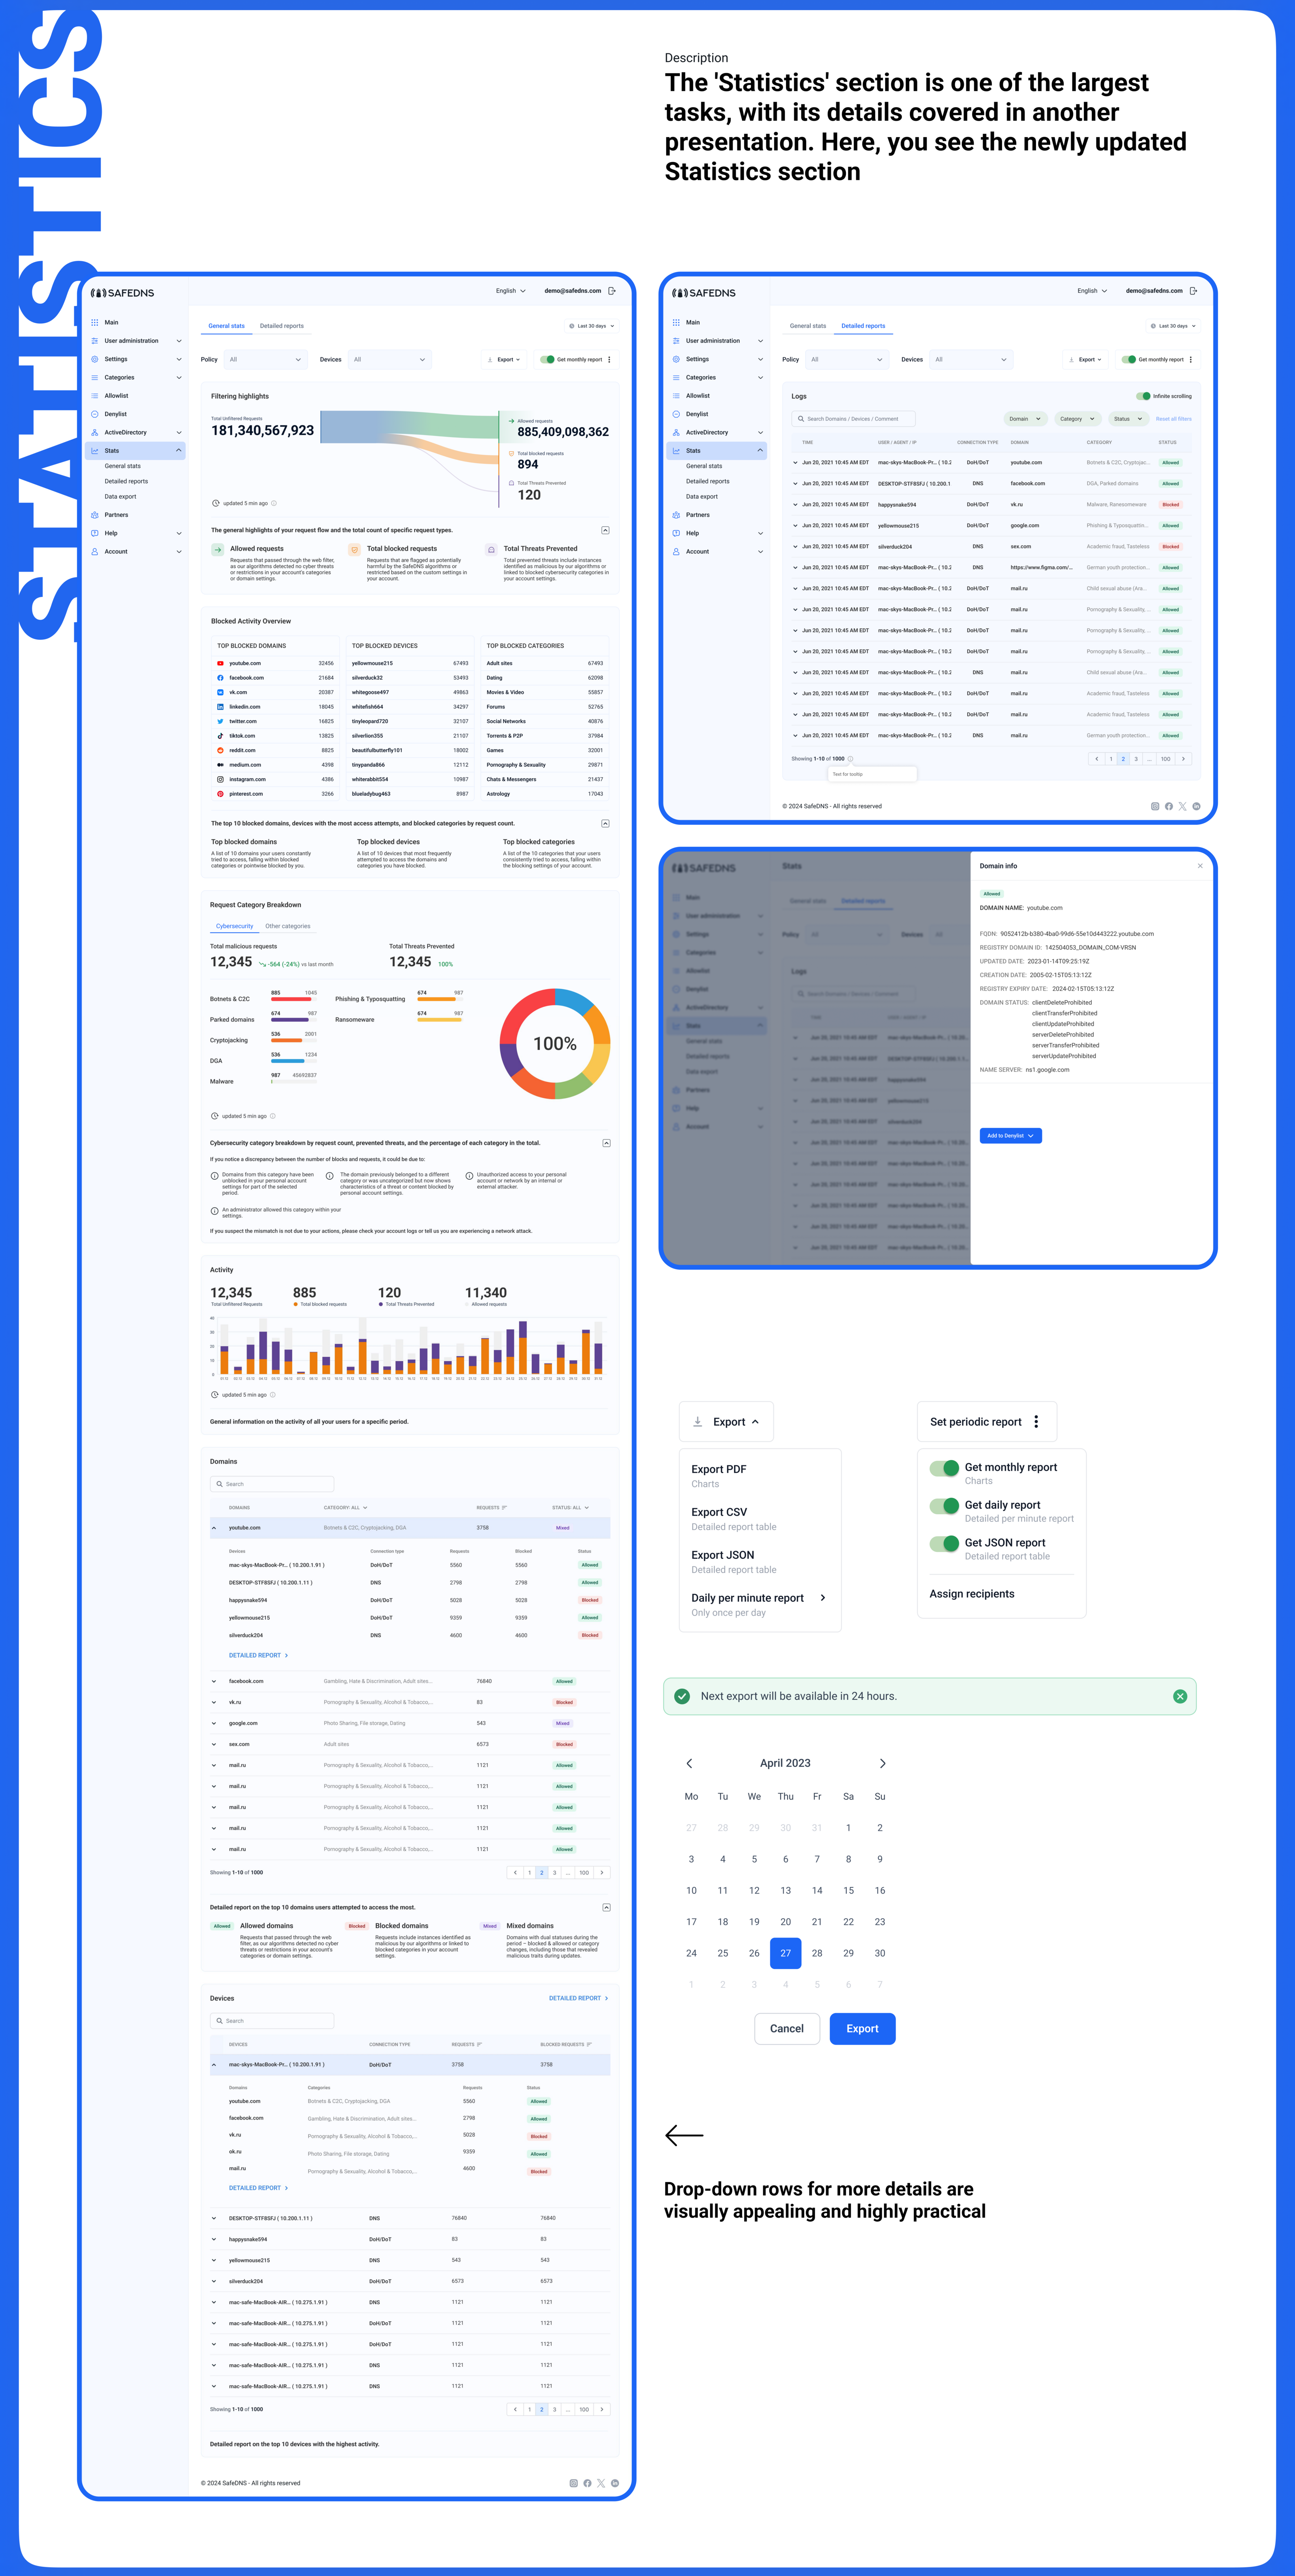
Task: Open Daily per minute report submenu arrow
Action: pos(823,1597)
